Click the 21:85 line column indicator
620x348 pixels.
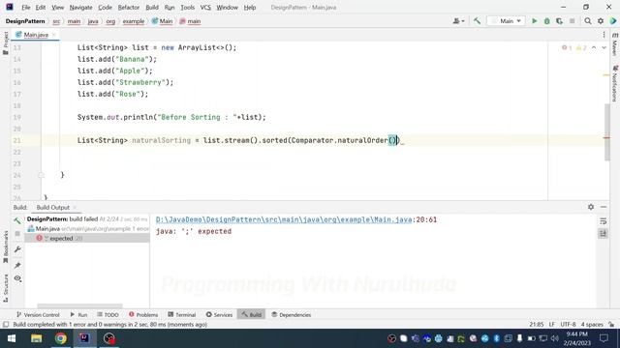point(536,325)
